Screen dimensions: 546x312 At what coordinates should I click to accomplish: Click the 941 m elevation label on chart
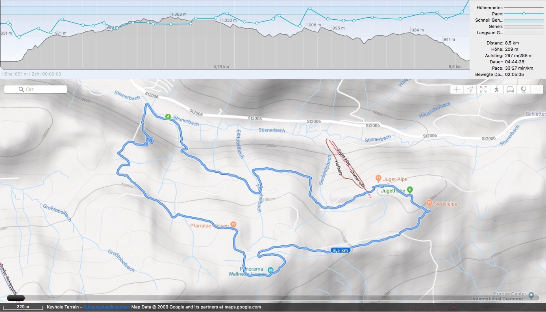449,39
